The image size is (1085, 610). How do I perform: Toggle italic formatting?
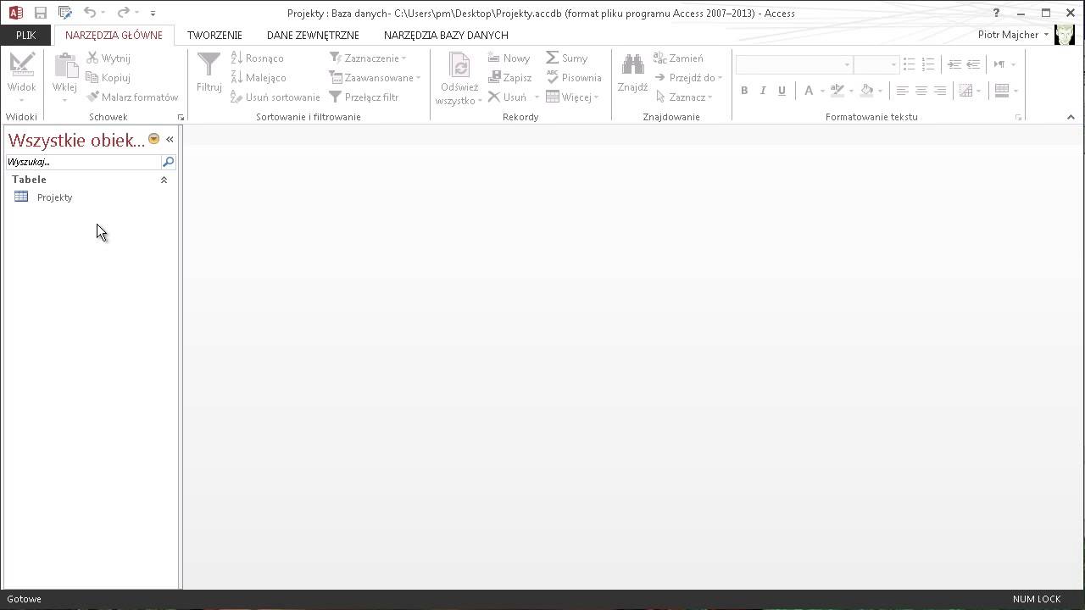click(x=763, y=91)
